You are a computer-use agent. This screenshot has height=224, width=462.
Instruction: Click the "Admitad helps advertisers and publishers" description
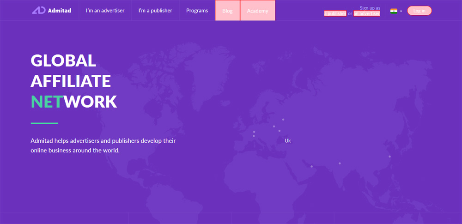coord(103,145)
